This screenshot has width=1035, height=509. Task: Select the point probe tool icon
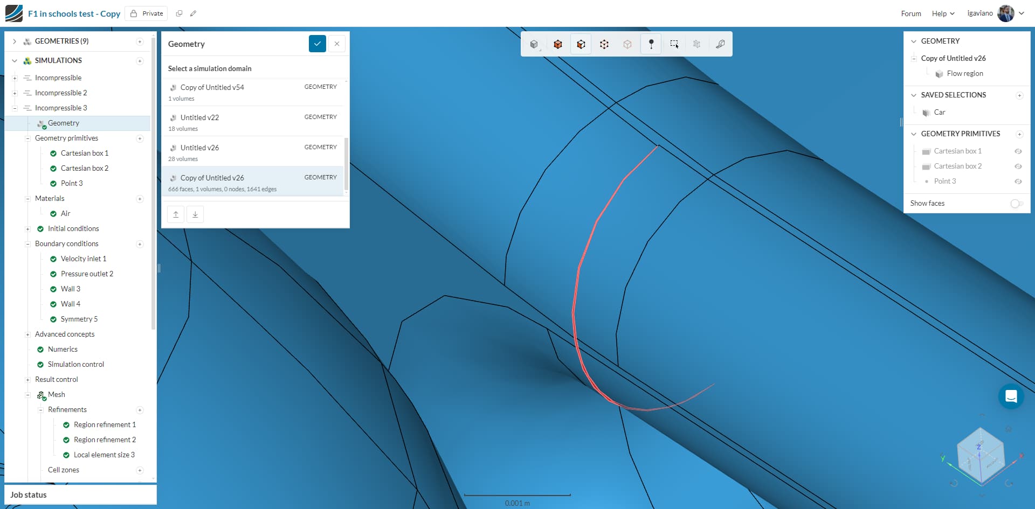651,44
